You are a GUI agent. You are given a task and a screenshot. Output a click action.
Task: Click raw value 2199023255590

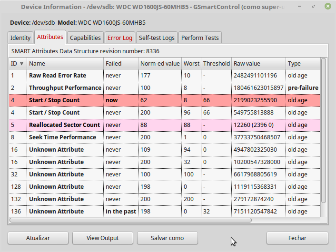255,100
